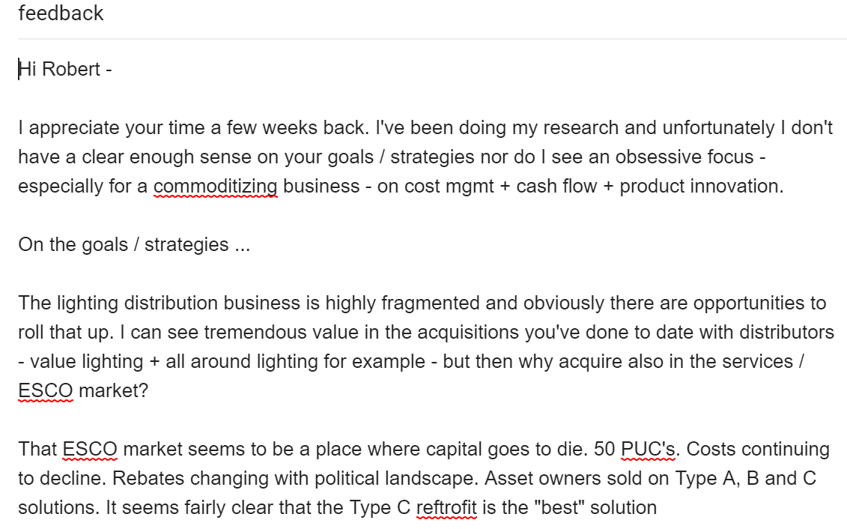
Task: Click the underlined word "PUC's"
Action: 649,449
